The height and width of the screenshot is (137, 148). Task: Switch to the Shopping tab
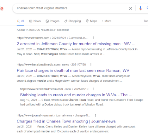tap(73, 21)
